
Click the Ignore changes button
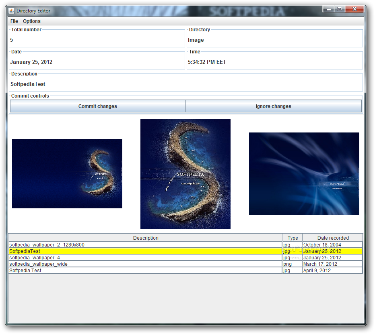274,106
